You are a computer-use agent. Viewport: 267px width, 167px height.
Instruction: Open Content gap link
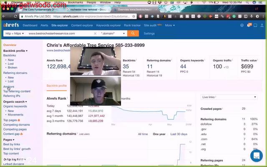tap(11, 134)
